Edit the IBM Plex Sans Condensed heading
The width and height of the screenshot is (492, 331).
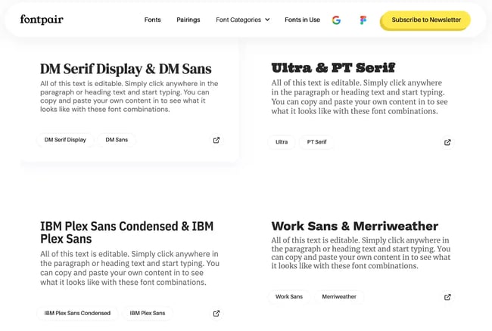(126, 232)
